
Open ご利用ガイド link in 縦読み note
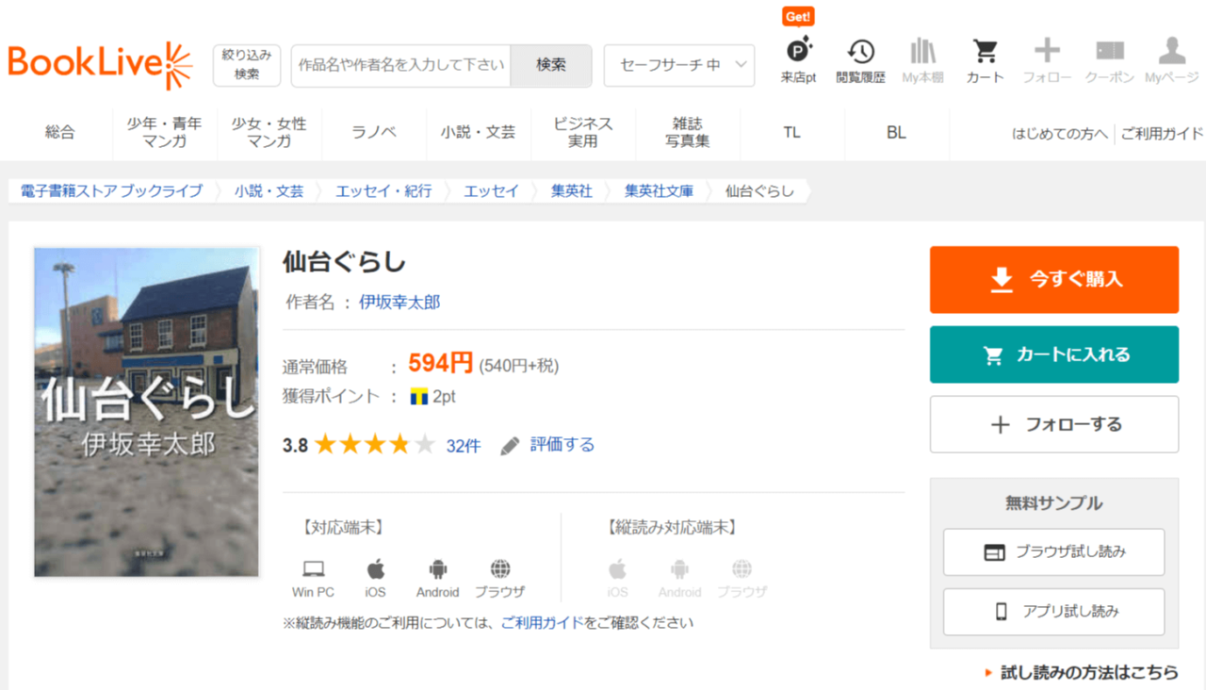(x=543, y=623)
